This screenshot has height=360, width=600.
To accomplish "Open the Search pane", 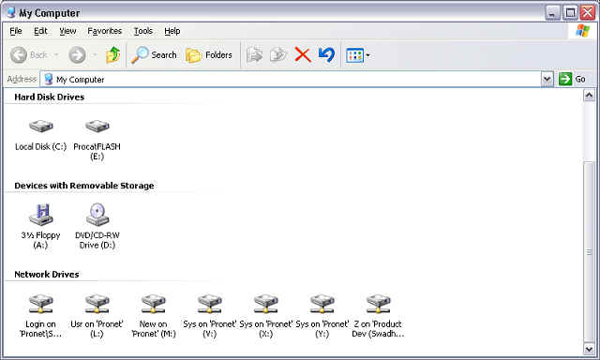I will click(154, 55).
